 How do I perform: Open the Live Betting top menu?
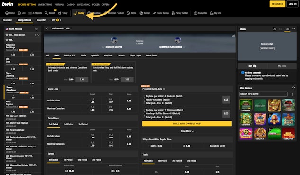coord(45,4)
